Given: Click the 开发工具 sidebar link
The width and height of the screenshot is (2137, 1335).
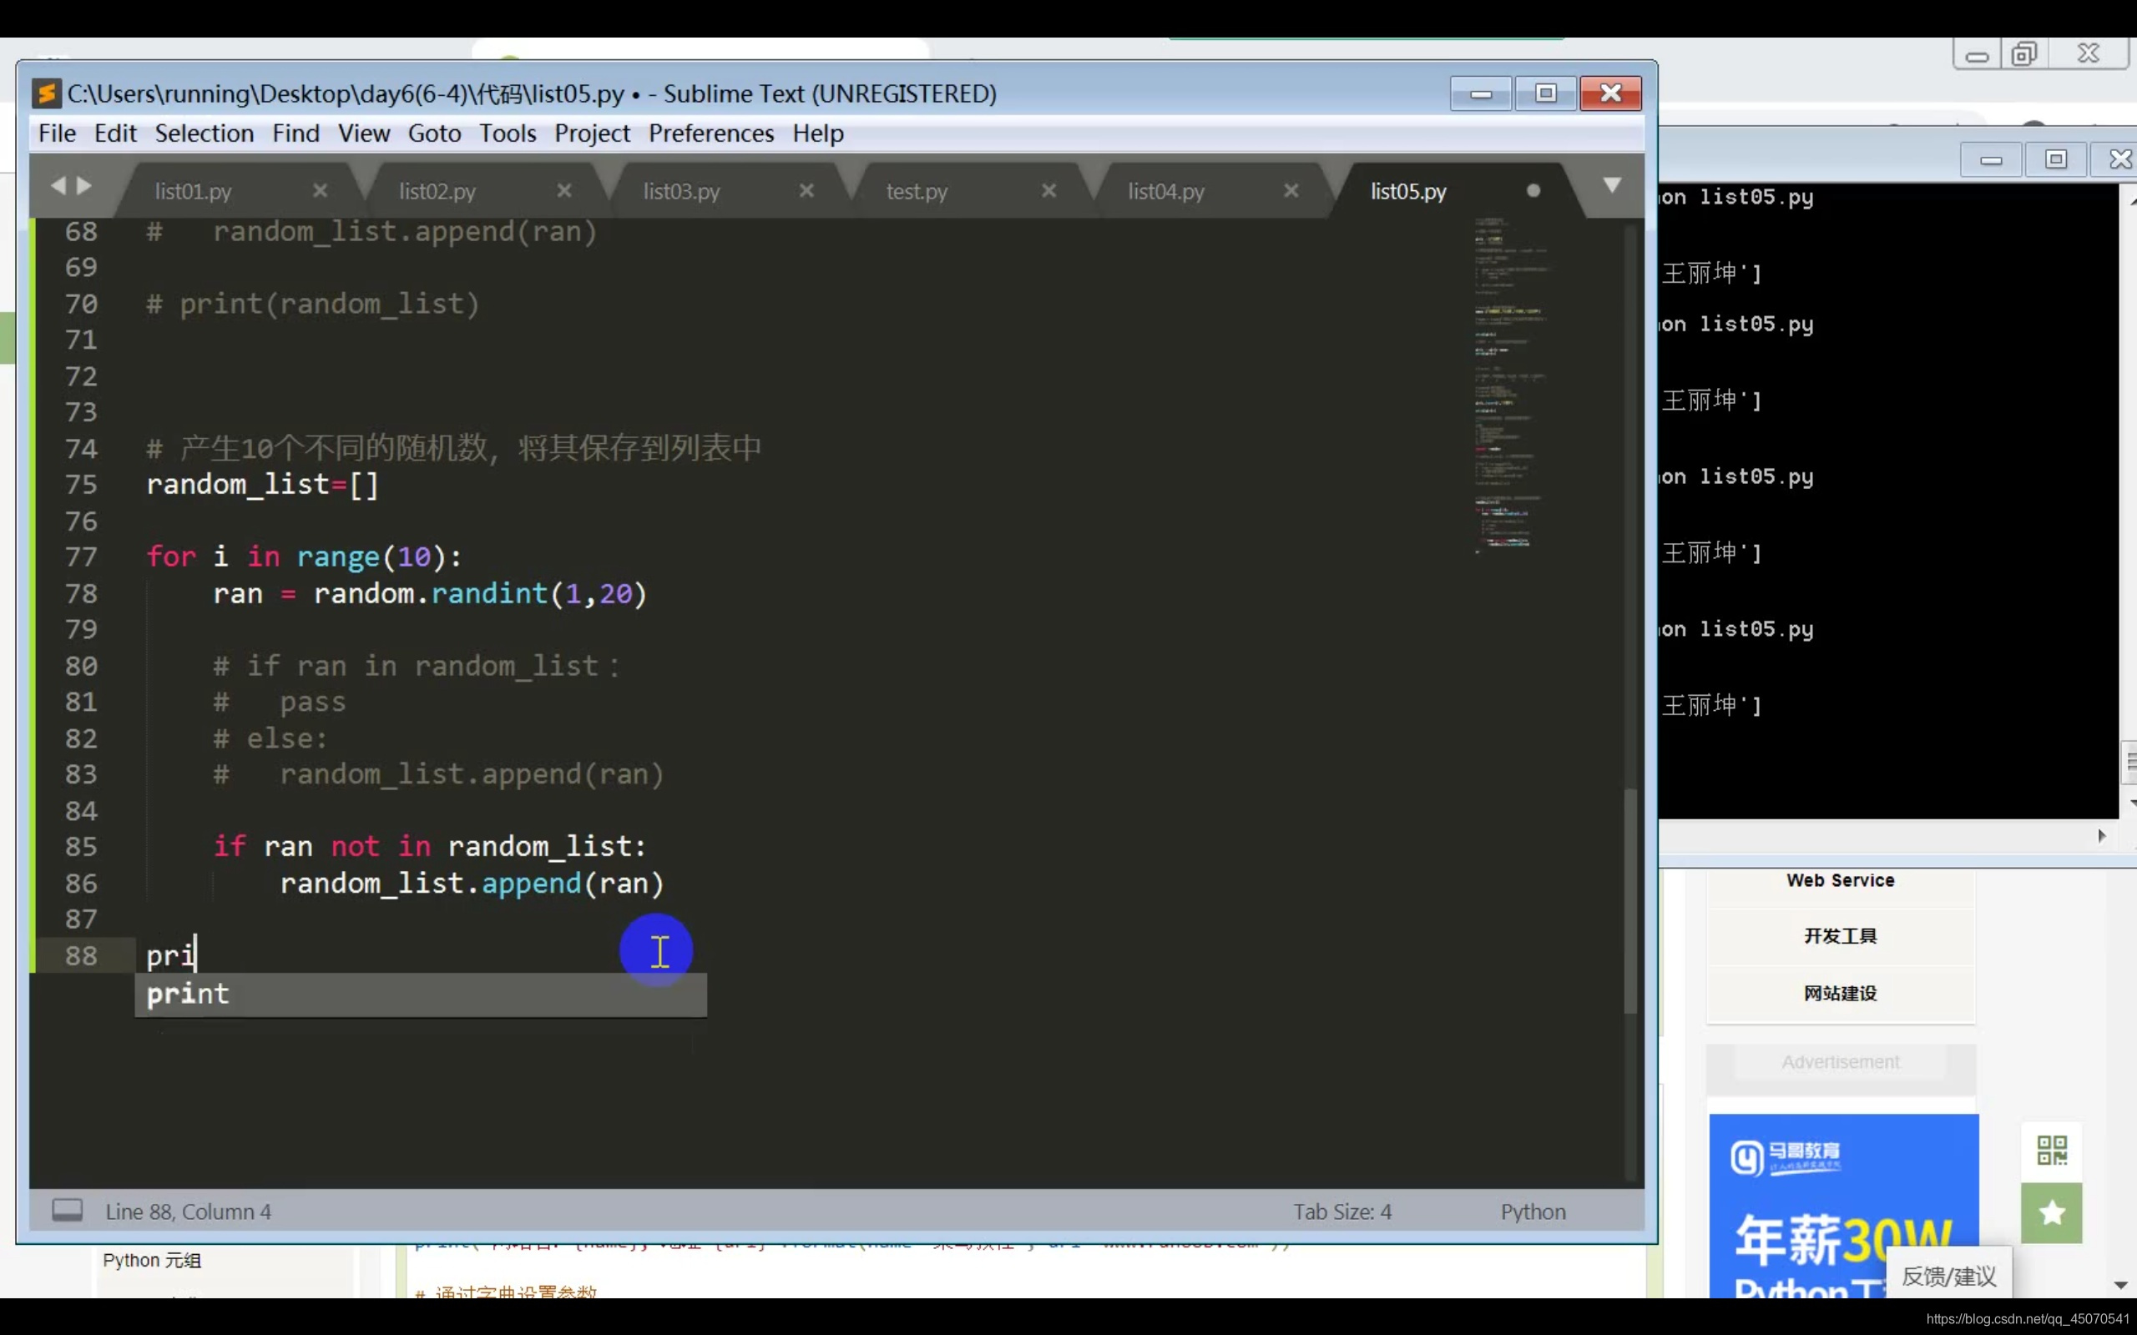Looking at the screenshot, I should [x=1840, y=936].
